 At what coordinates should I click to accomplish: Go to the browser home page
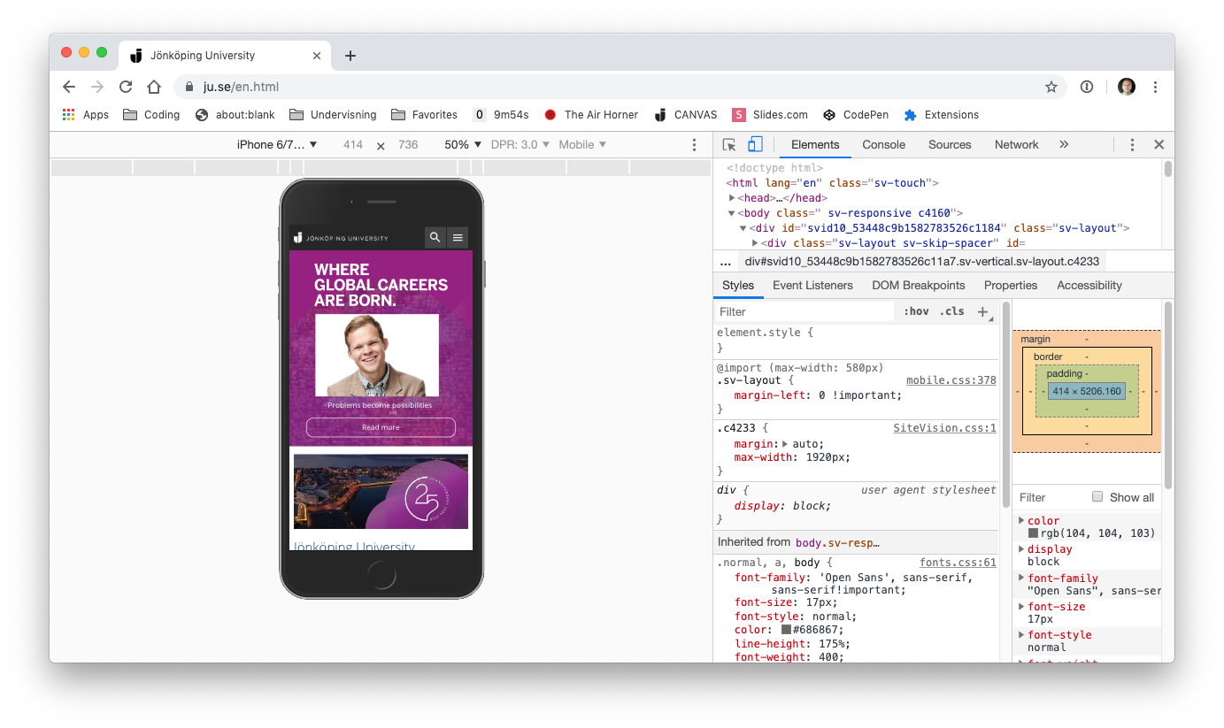coord(154,87)
